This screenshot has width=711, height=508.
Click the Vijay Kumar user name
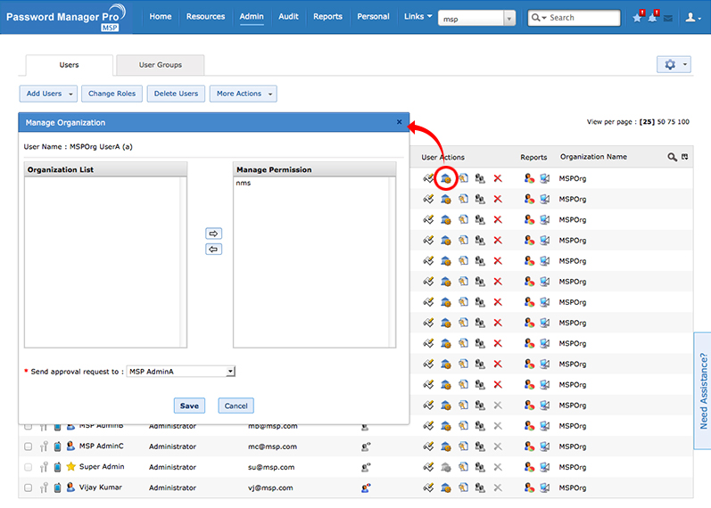[x=101, y=488]
